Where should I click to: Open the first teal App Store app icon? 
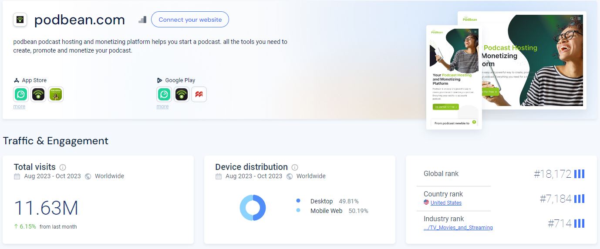[x=21, y=94]
